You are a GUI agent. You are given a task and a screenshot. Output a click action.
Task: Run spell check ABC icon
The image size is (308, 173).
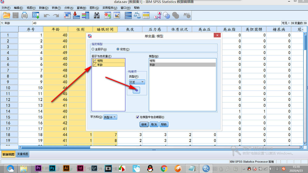(x=187, y=15)
